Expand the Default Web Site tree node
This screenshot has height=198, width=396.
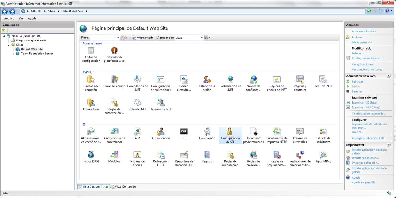click(x=13, y=49)
